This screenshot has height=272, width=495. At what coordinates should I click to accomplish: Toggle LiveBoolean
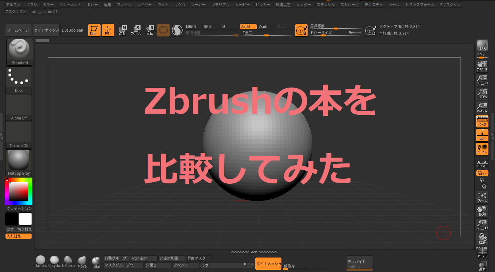(72, 30)
